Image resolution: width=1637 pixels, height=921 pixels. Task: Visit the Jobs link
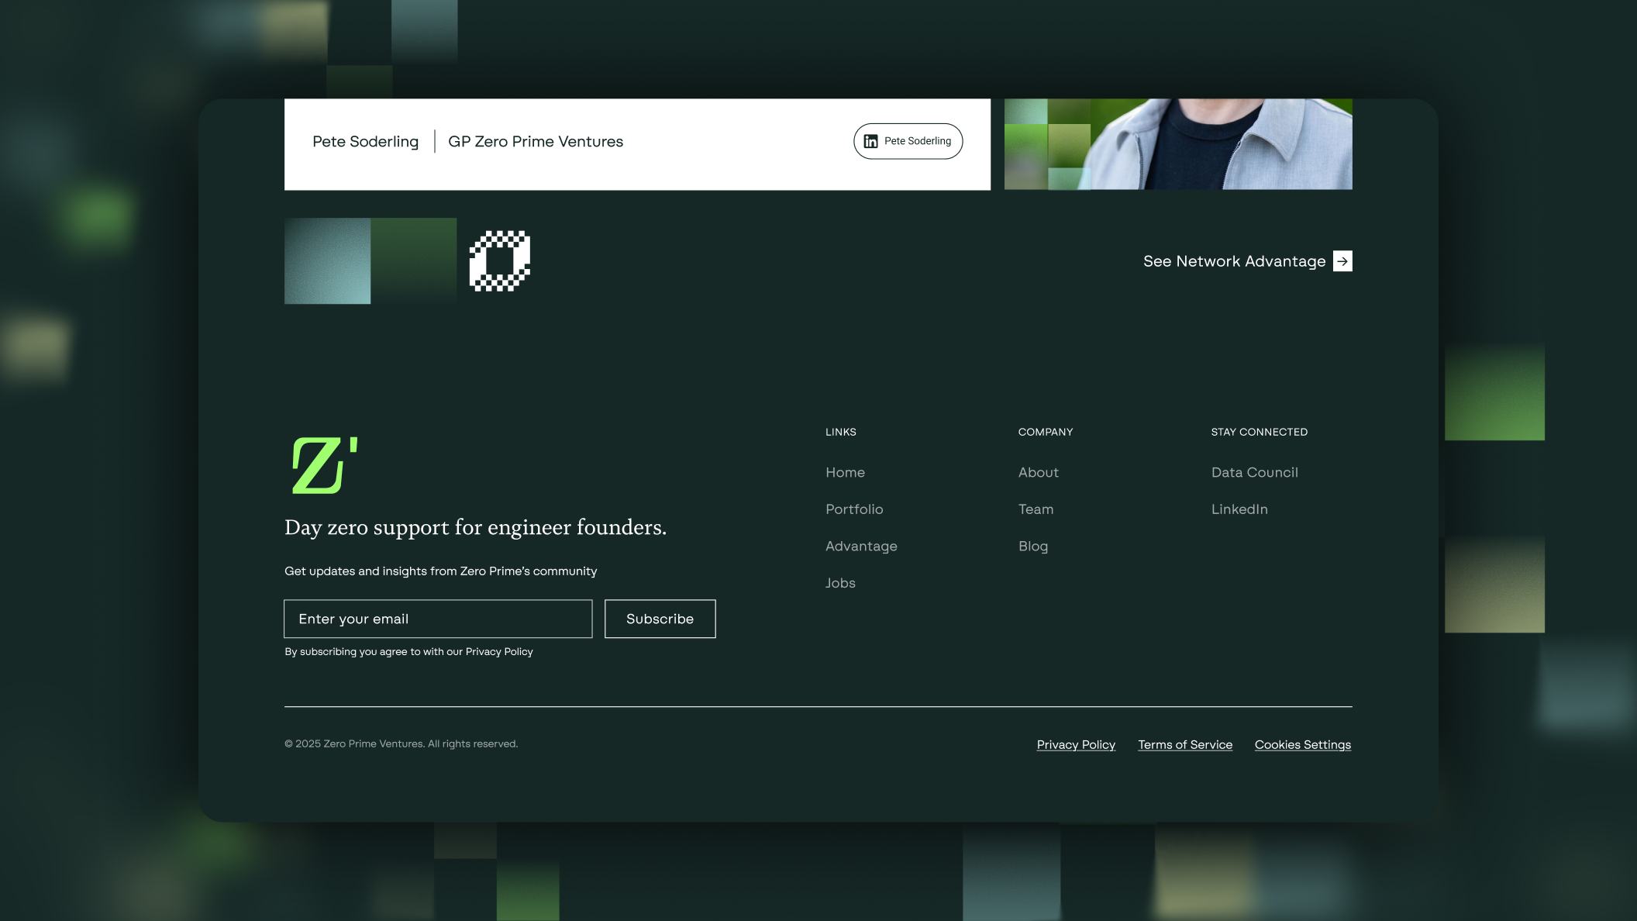[840, 583]
